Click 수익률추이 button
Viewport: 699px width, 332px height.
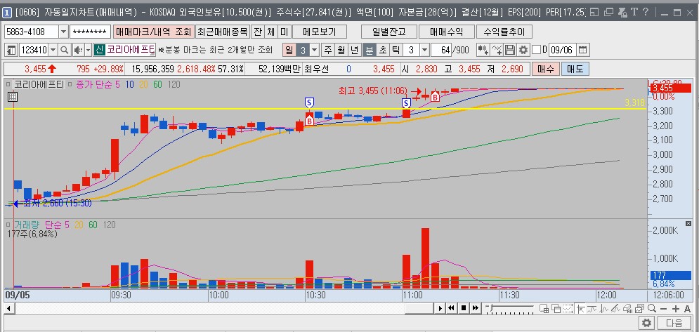[504, 32]
